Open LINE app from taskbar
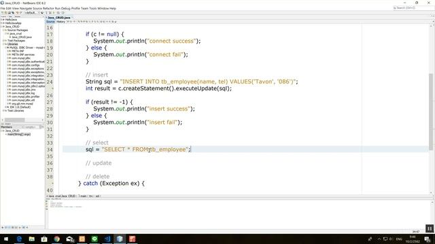 point(94,239)
